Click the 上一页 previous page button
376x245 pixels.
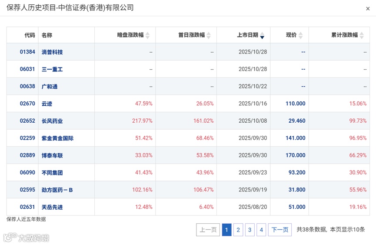[208, 230]
